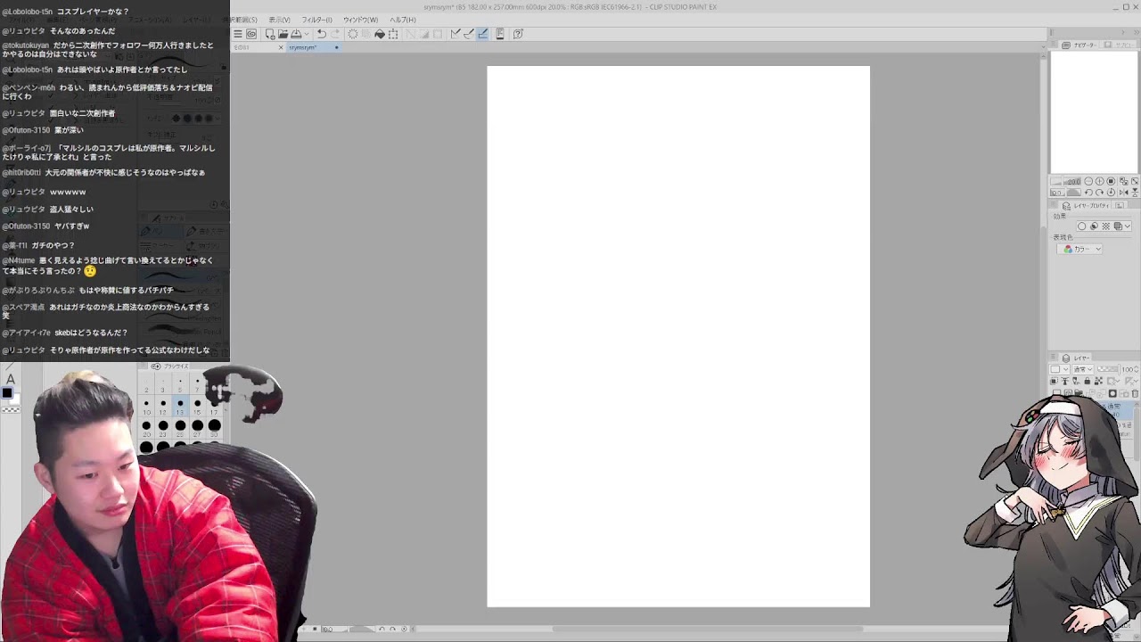Open the Layer palette menu icon
The image size is (1141, 642).
(1053, 357)
